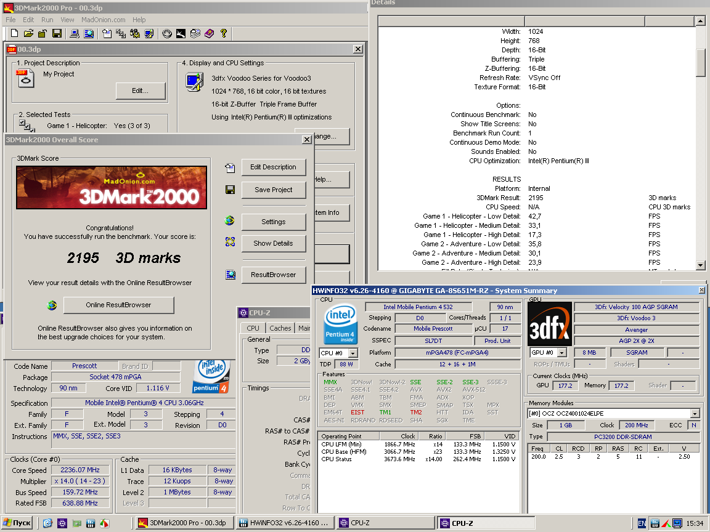Viewport: 710px width, 532px height.
Task: Switch to 3DMark2000 Pro taskbar button
Action: pos(184,523)
